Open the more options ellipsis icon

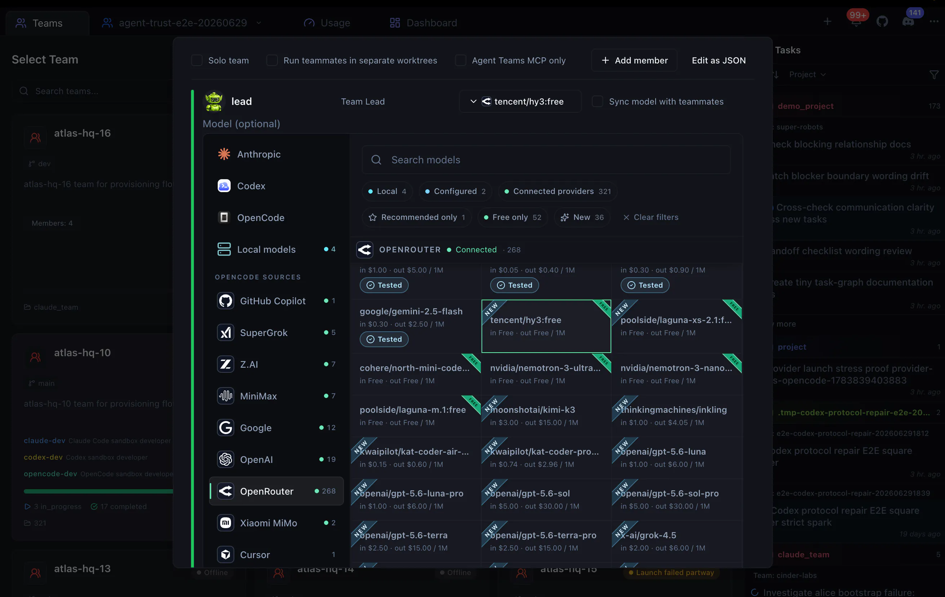(x=934, y=22)
